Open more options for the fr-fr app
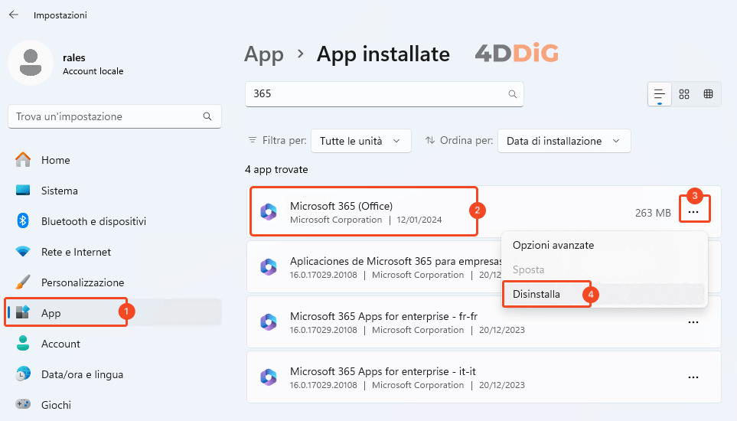This screenshot has width=737, height=421. [693, 322]
